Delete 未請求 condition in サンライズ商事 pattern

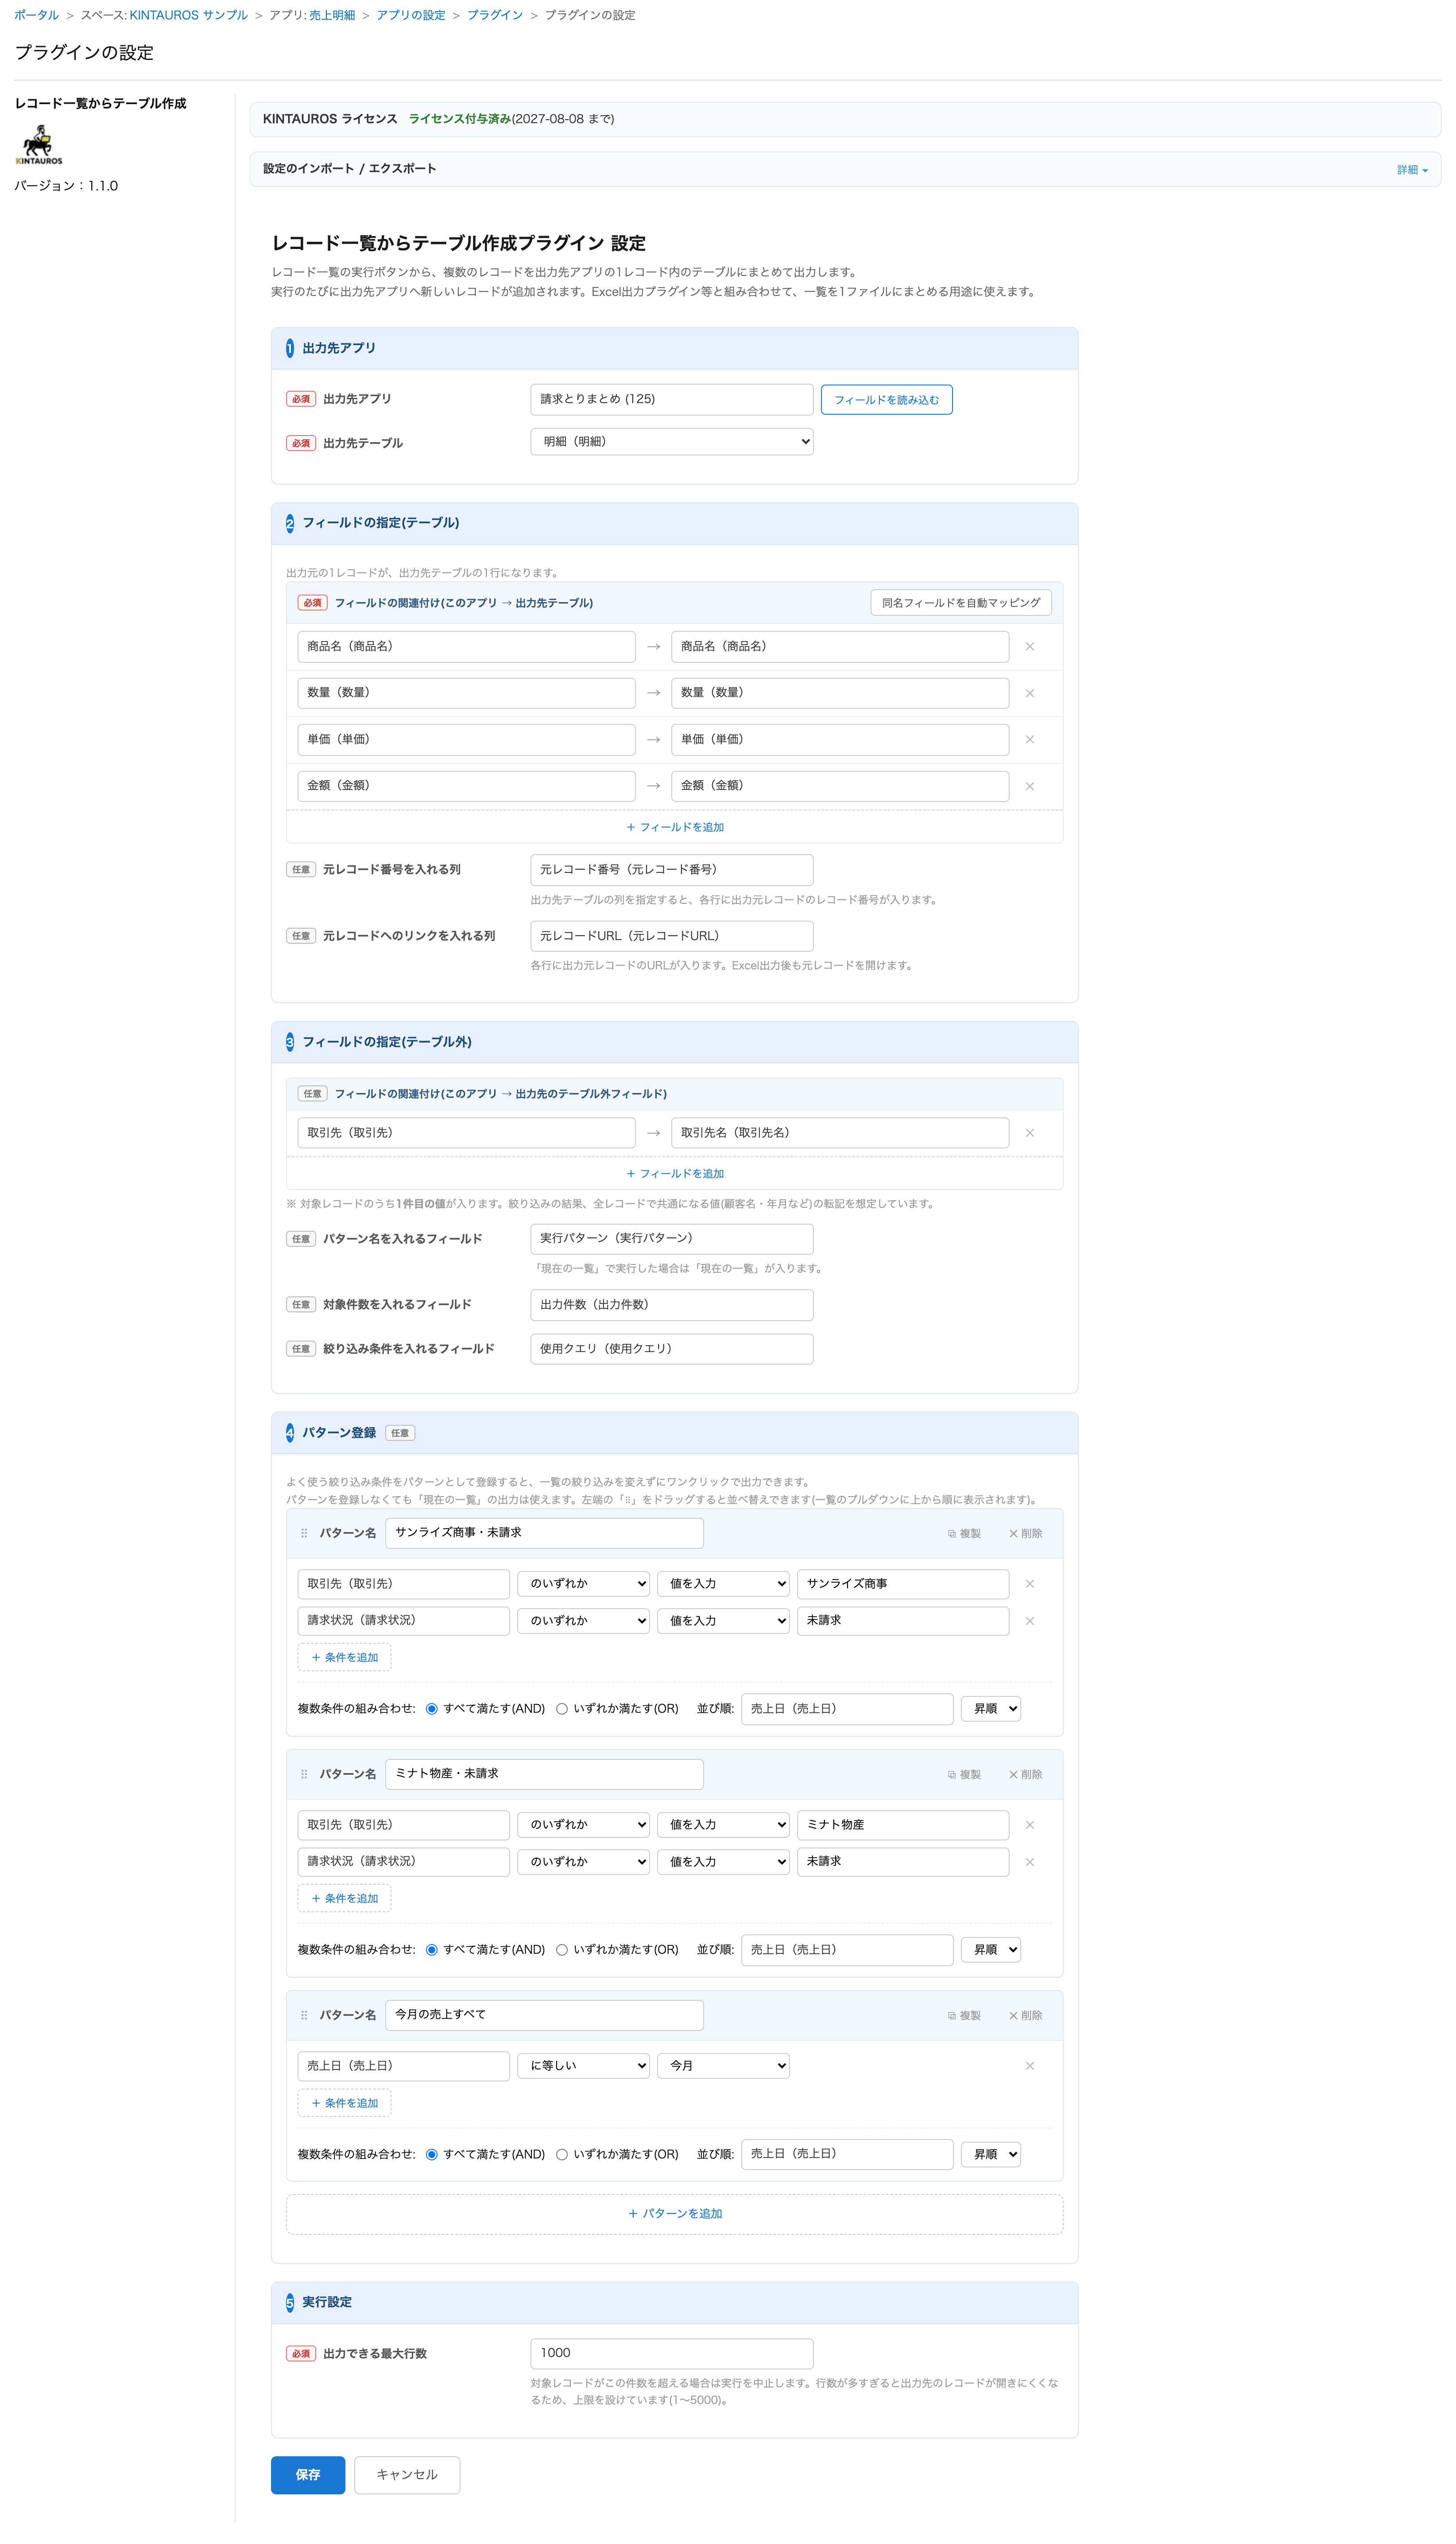click(1029, 1622)
